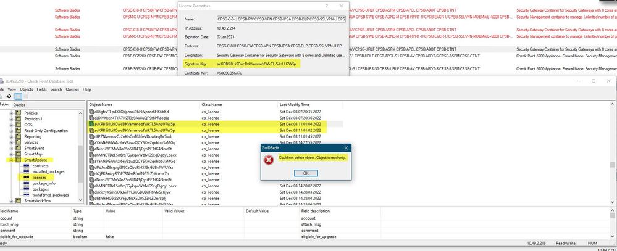617x251 pixels.
Task: Select the avKRB5i8Li9 row modified 11:01:02
Action: (x=215, y=130)
